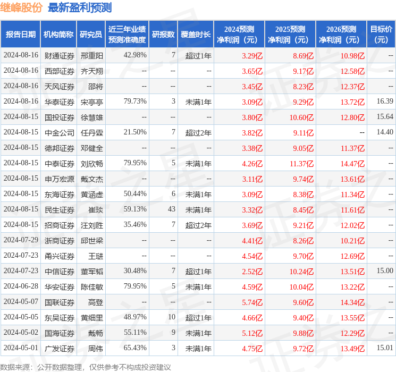The image size is (396, 372).
Task: Select the 招商证券 institution cell
Action: (x=60, y=225)
